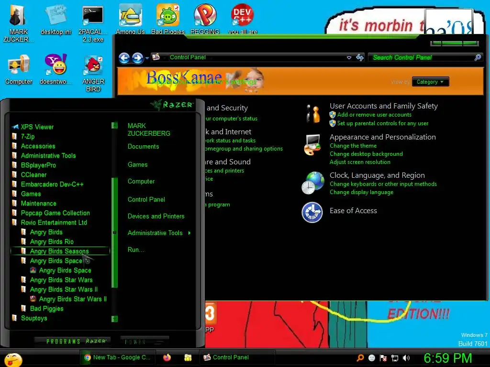Screen dimensions: 490x367
Task: Open recent pages dropdown next to forward button
Action: (147, 58)
